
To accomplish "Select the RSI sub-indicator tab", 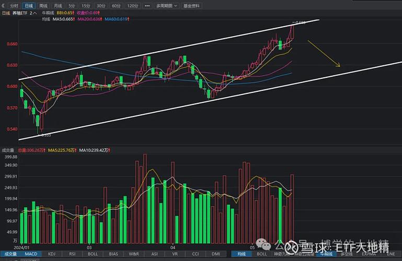I will [x=72, y=254].
